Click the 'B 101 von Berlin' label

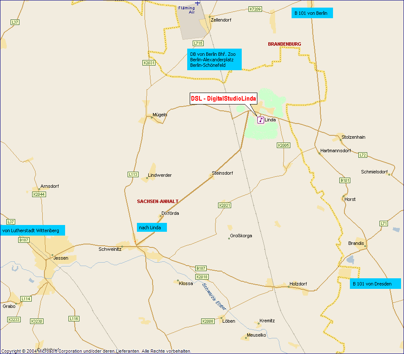coord(312,13)
